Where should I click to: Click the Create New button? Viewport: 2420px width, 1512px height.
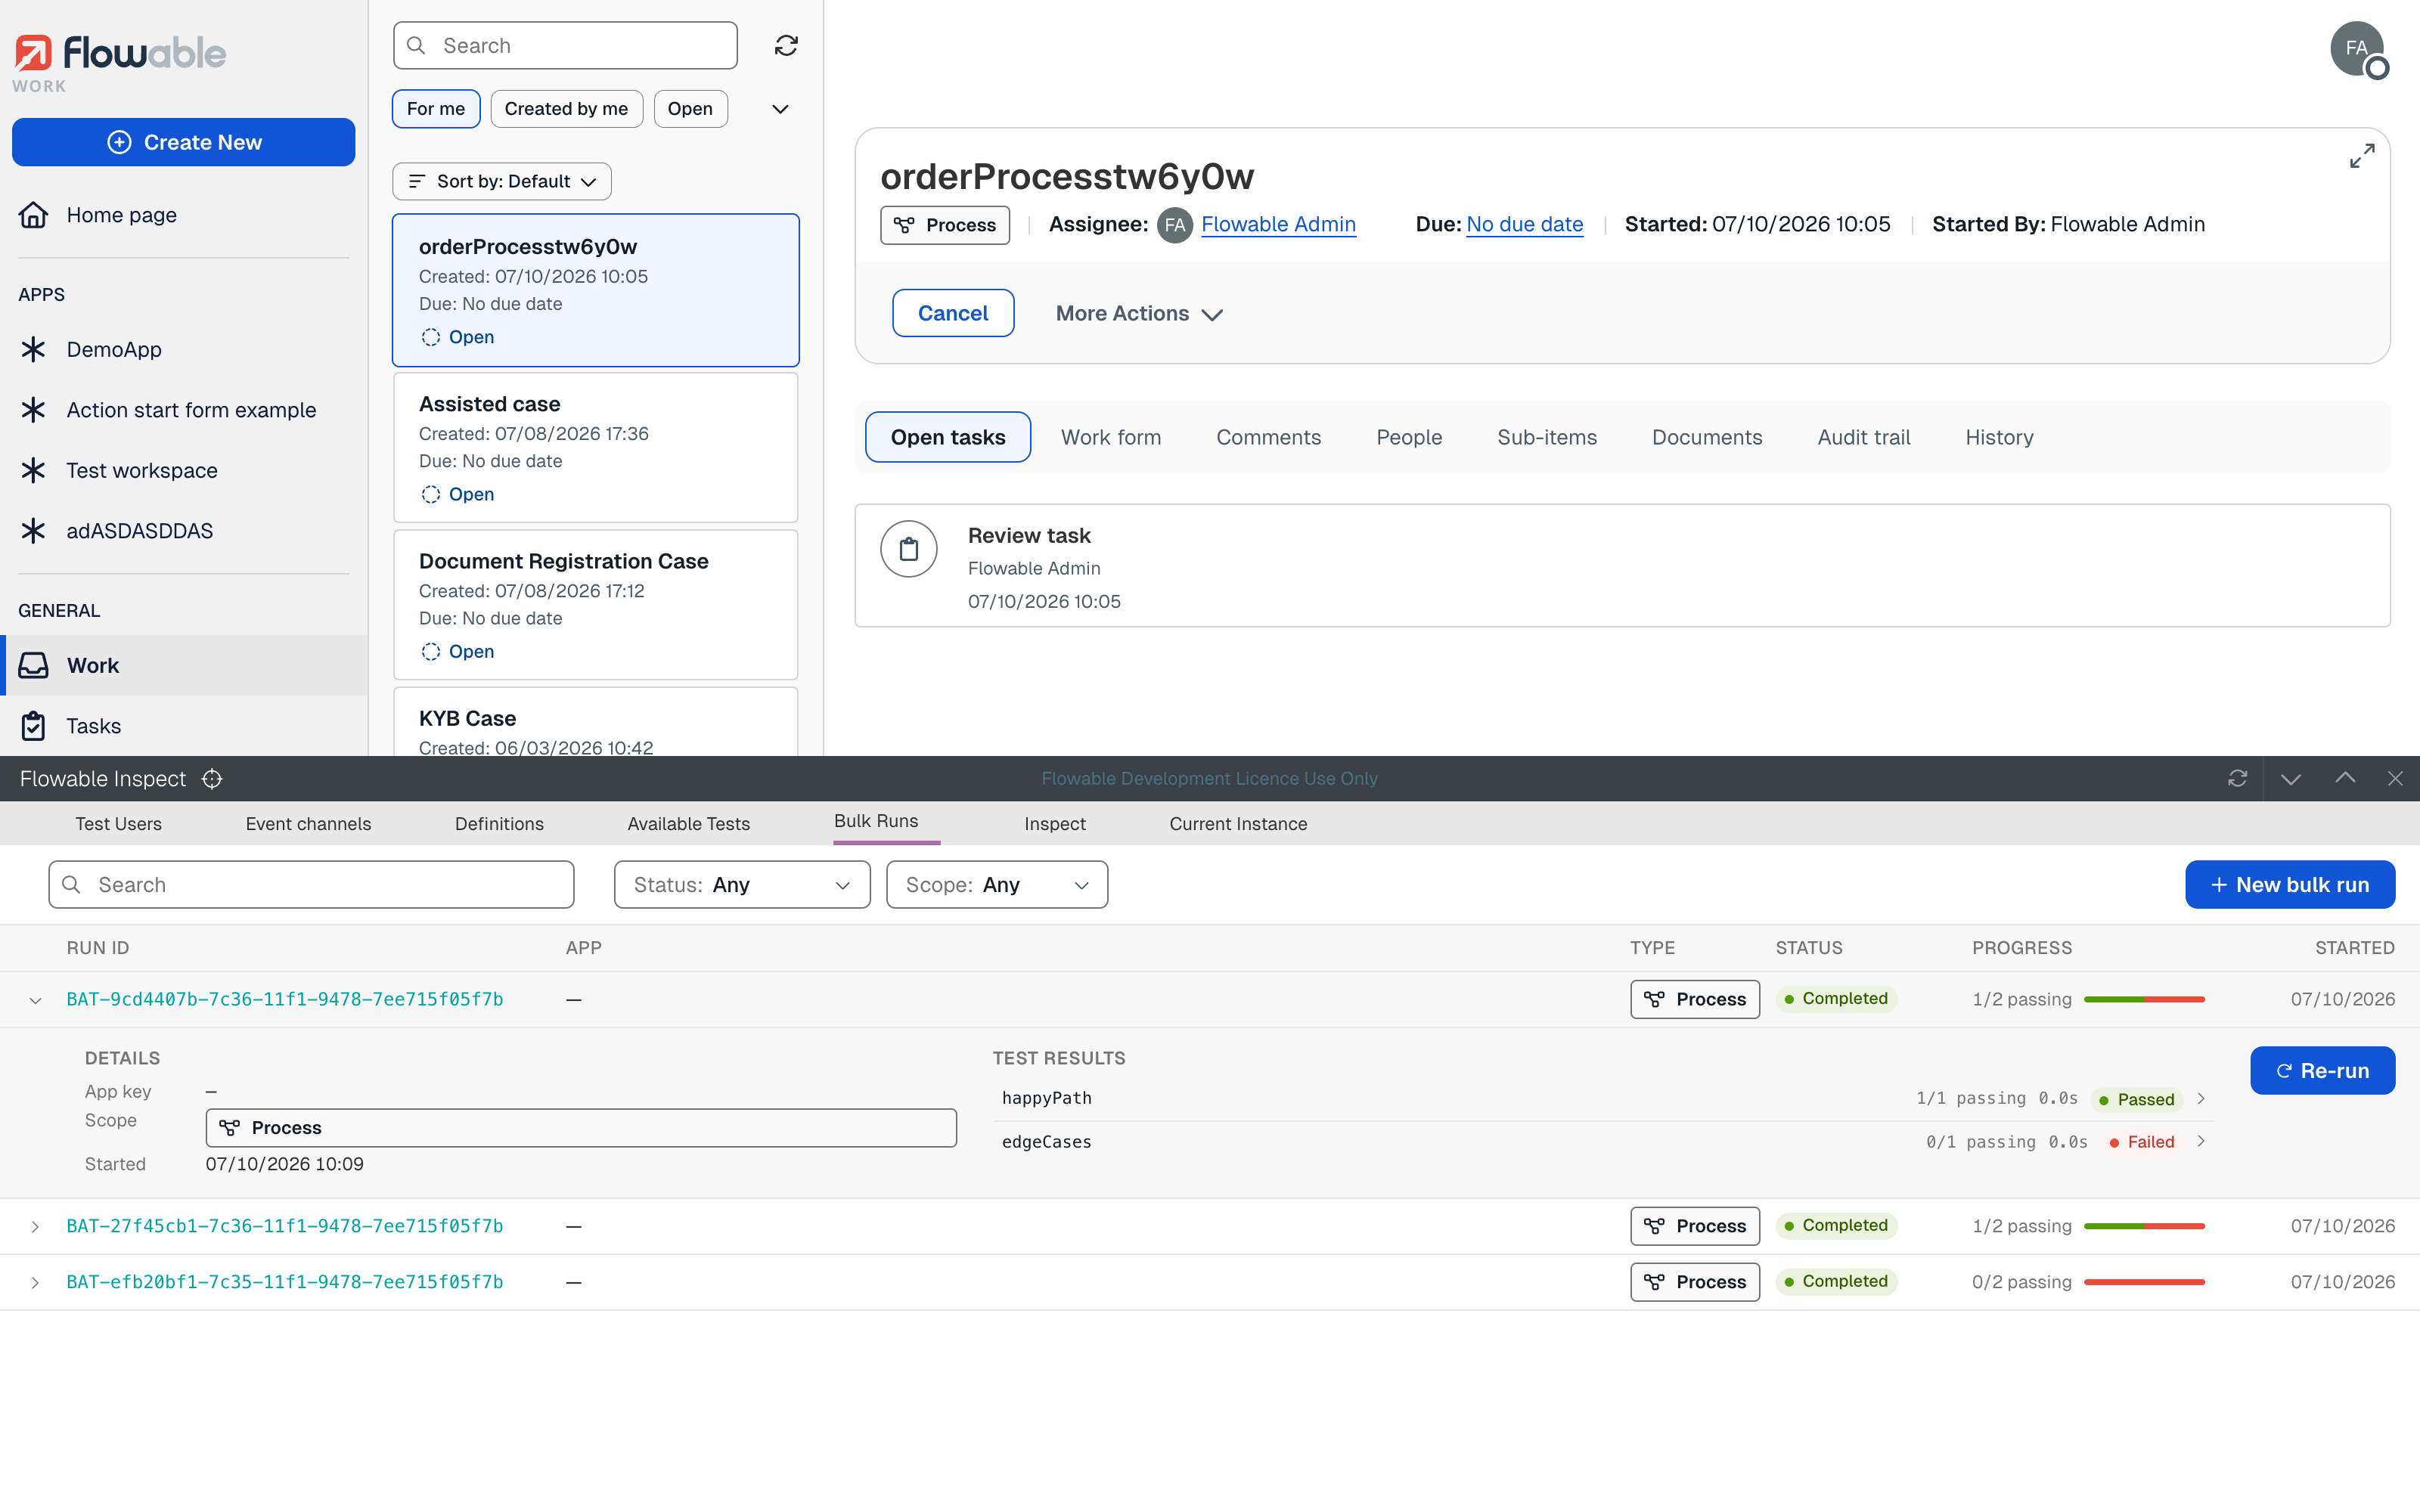(x=183, y=142)
